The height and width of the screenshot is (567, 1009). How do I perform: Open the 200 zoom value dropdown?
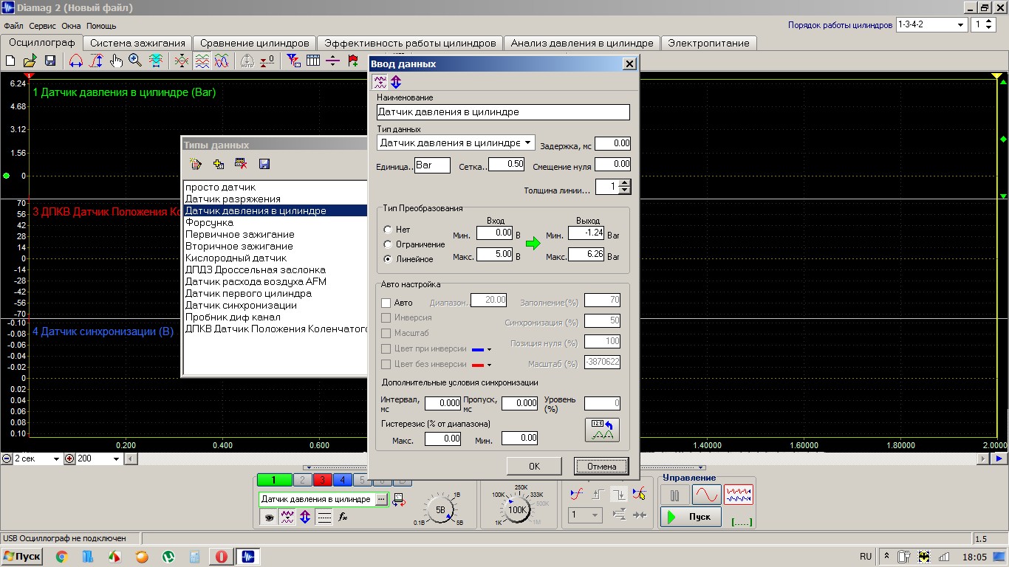tap(116, 458)
